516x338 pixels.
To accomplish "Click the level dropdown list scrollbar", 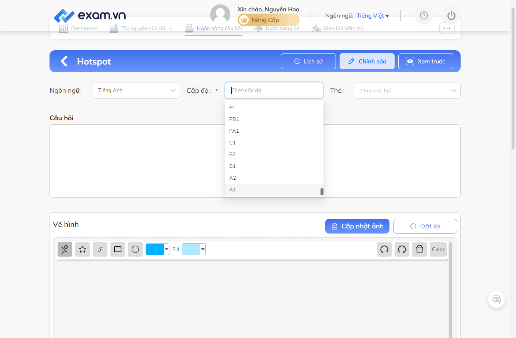I will coord(322,192).
